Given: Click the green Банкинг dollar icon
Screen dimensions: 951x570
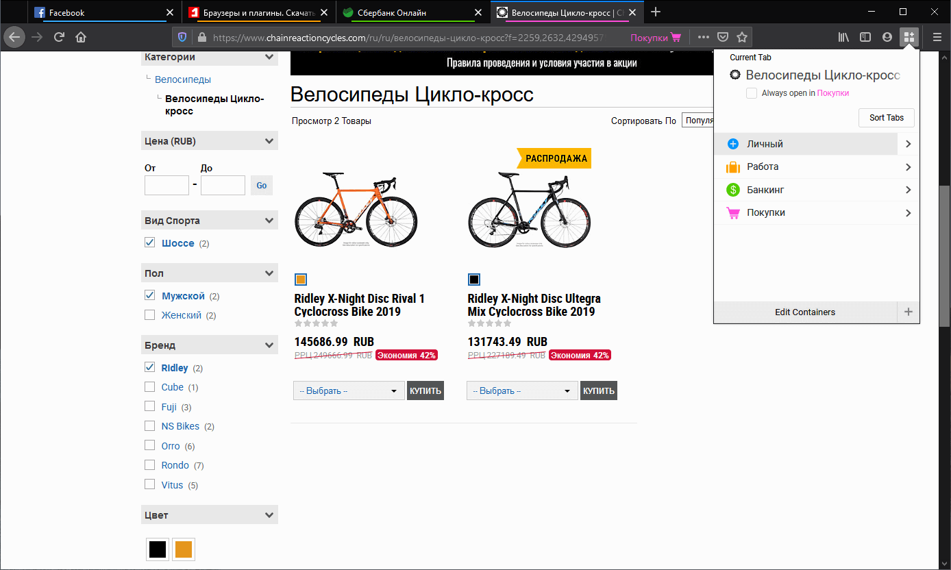Looking at the screenshot, I should (x=733, y=190).
